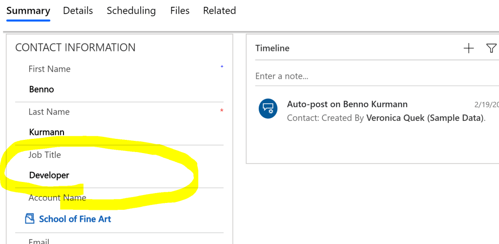This screenshot has height=244, width=499.
Task: Click the auto-post round avatar icon
Action: click(268, 109)
